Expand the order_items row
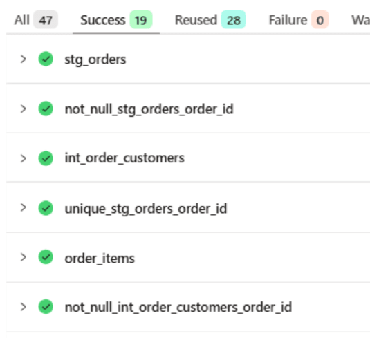The width and height of the screenshot is (370, 338). (x=23, y=257)
